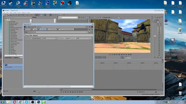Click the Save project toolbar icon
Screen dimensions: 186x104
coord(9,15)
